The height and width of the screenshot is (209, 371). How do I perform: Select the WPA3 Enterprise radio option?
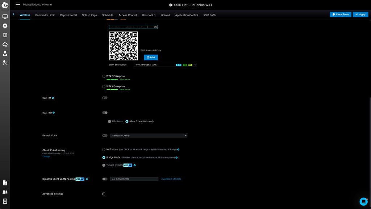[104, 86]
